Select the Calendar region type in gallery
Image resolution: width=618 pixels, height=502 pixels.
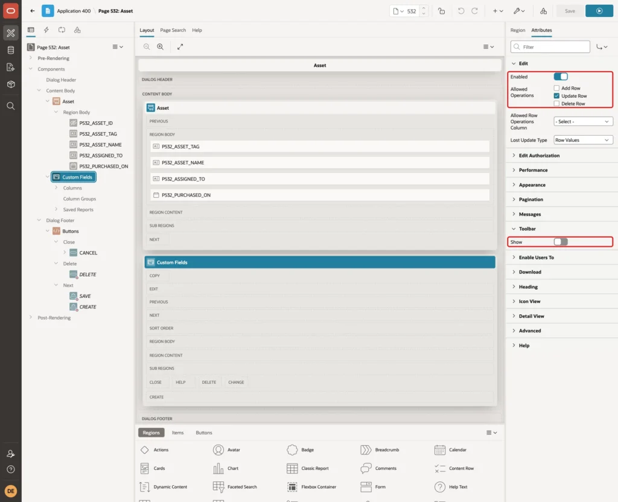pos(450,450)
